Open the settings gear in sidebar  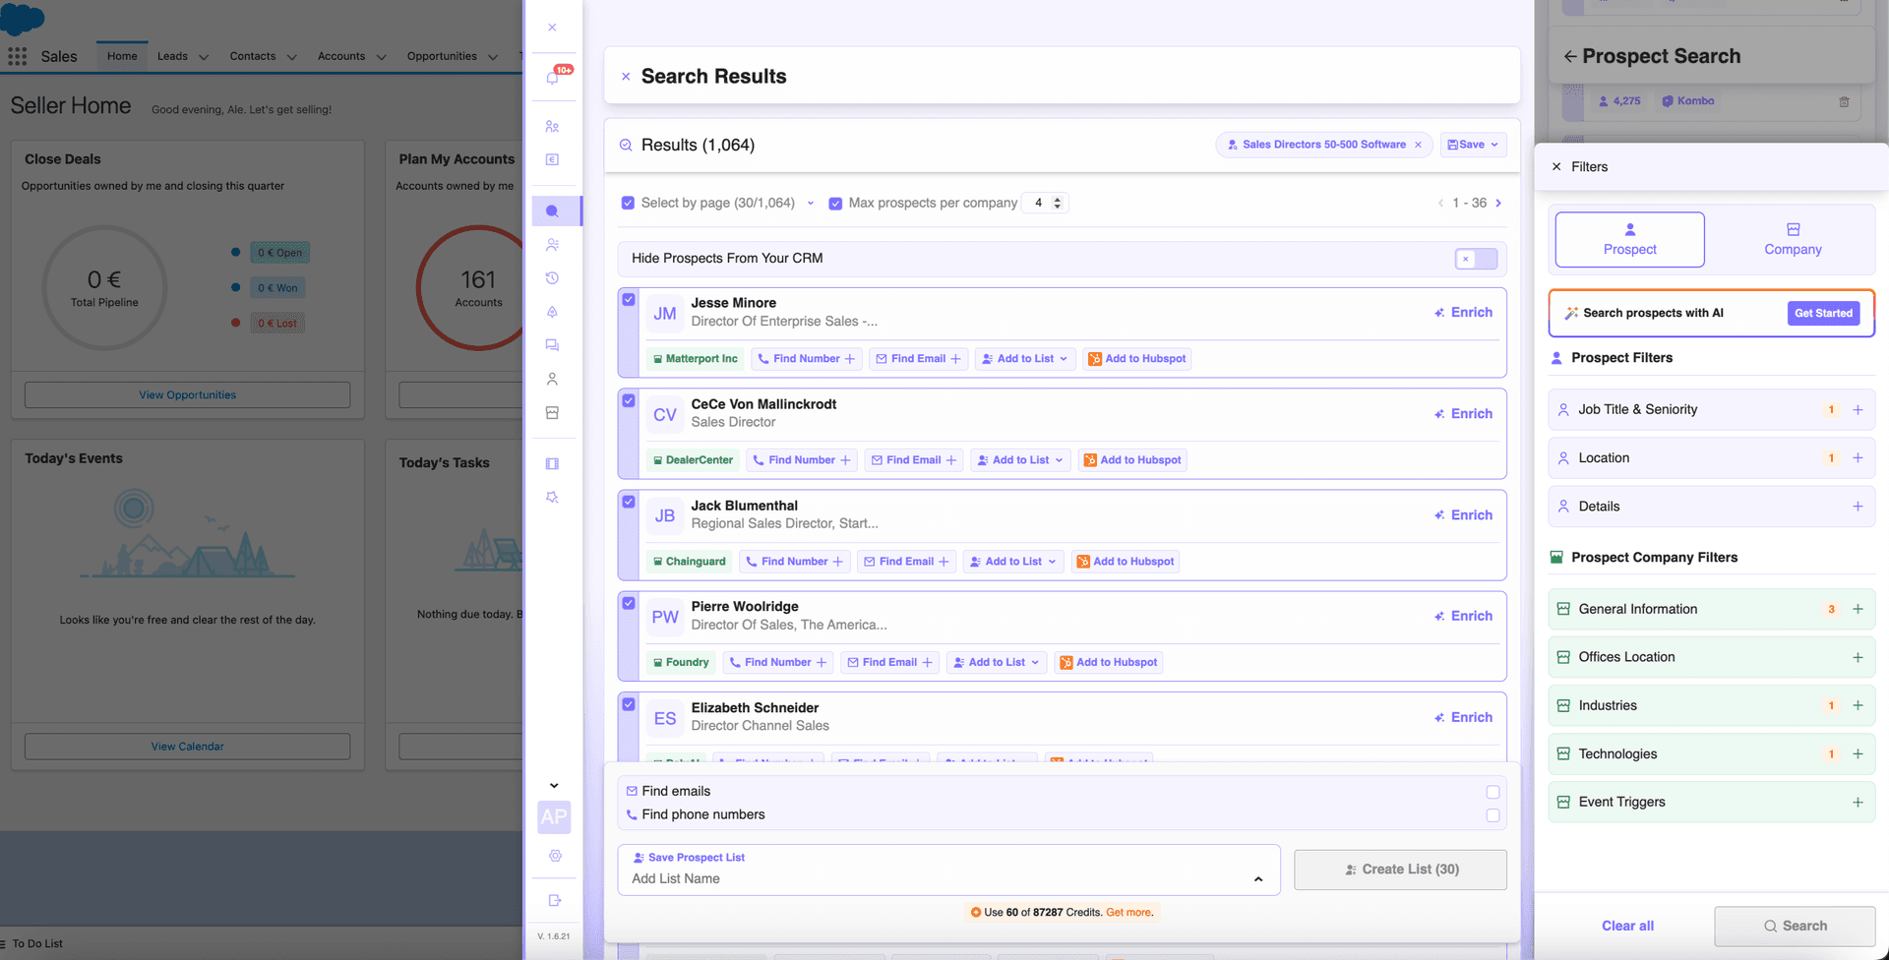[555, 856]
